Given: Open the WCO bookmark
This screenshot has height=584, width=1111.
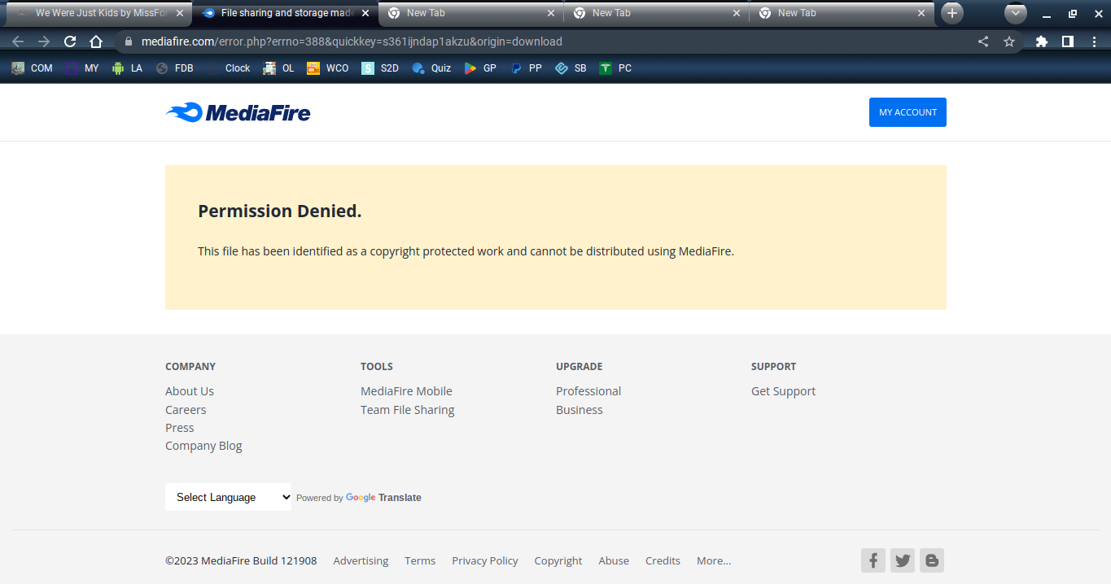Looking at the screenshot, I should coord(328,68).
